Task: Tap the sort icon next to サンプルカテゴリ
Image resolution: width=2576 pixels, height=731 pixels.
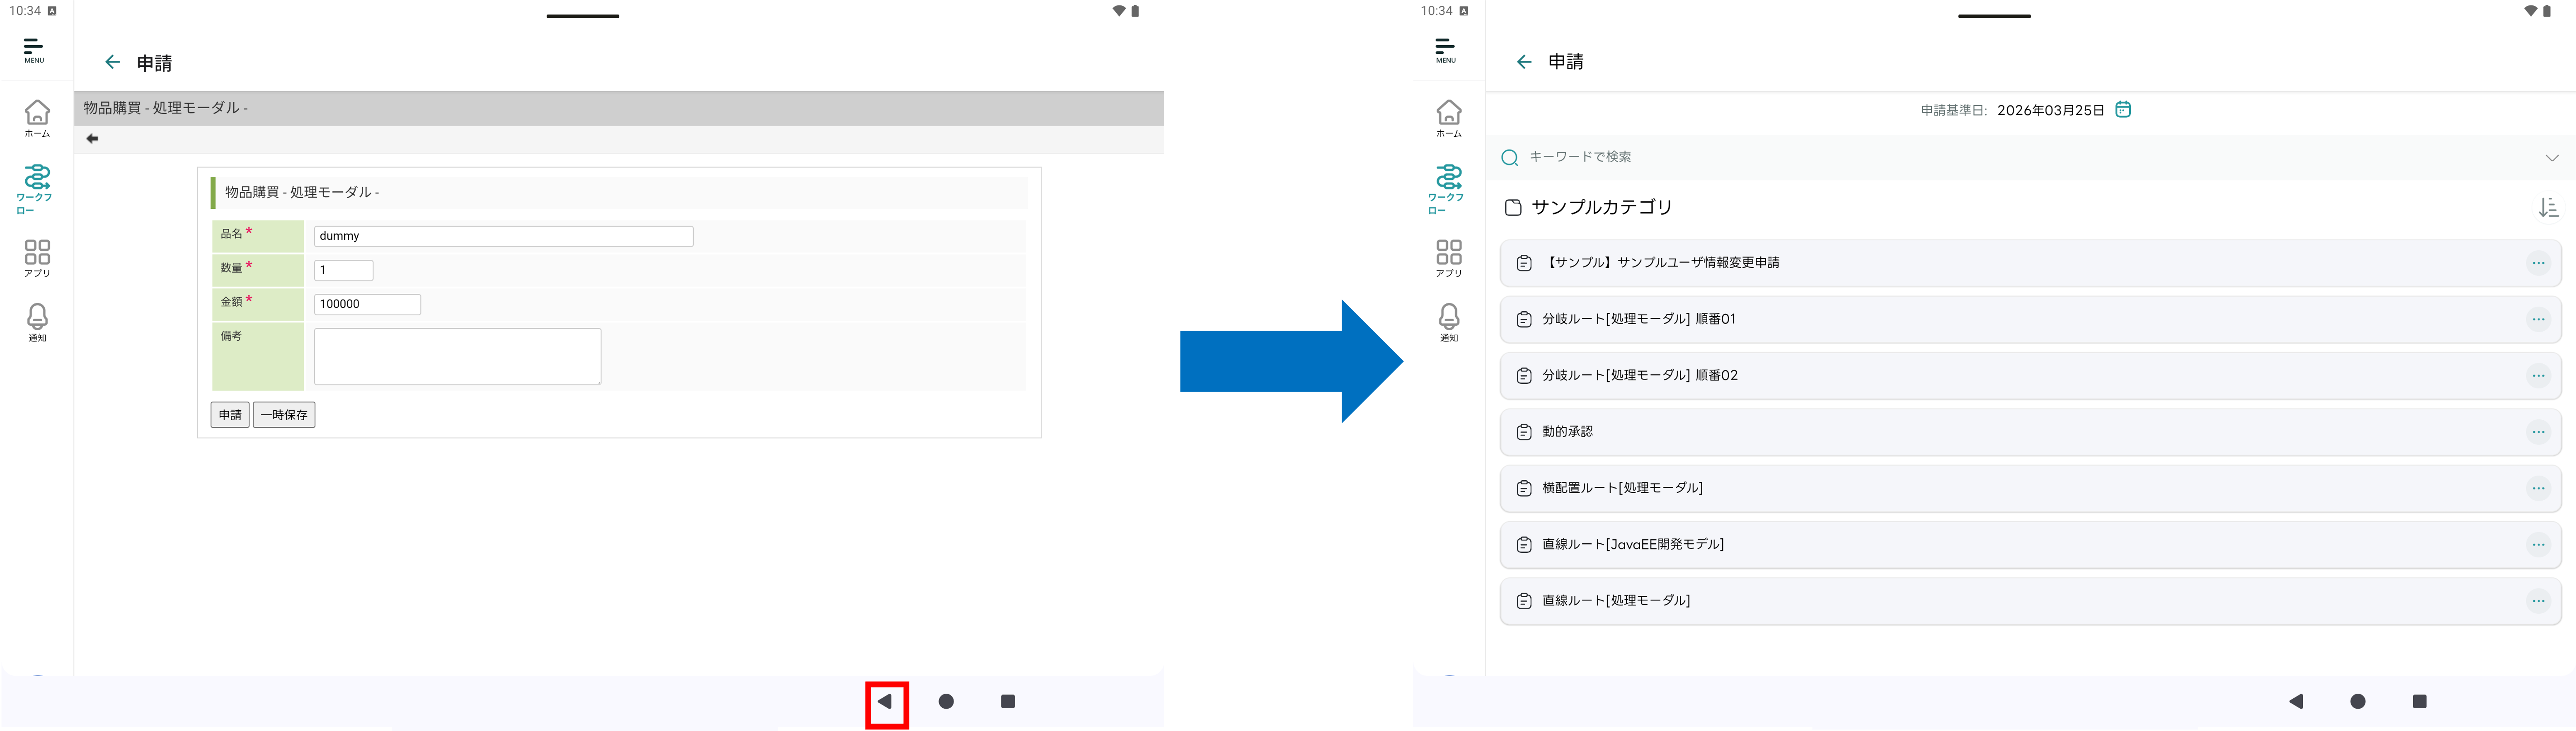Action: (2548, 207)
